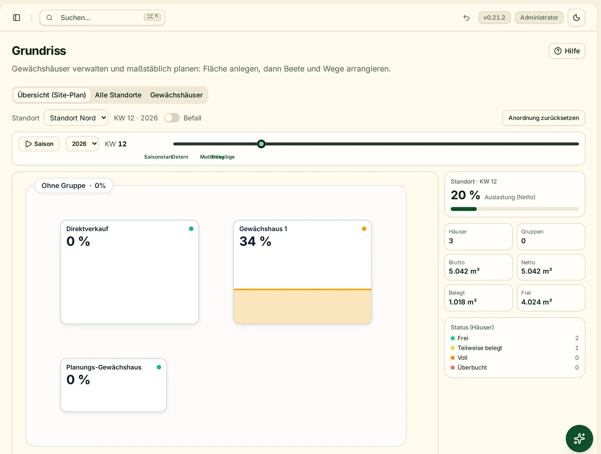This screenshot has height=454, width=601.
Task: Click the Brutto 5.042 m² stat
Action: click(x=478, y=267)
